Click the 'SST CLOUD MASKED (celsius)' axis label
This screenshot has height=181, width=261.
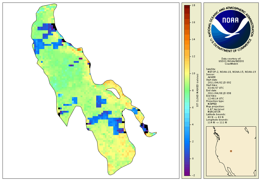pos(197,90)
